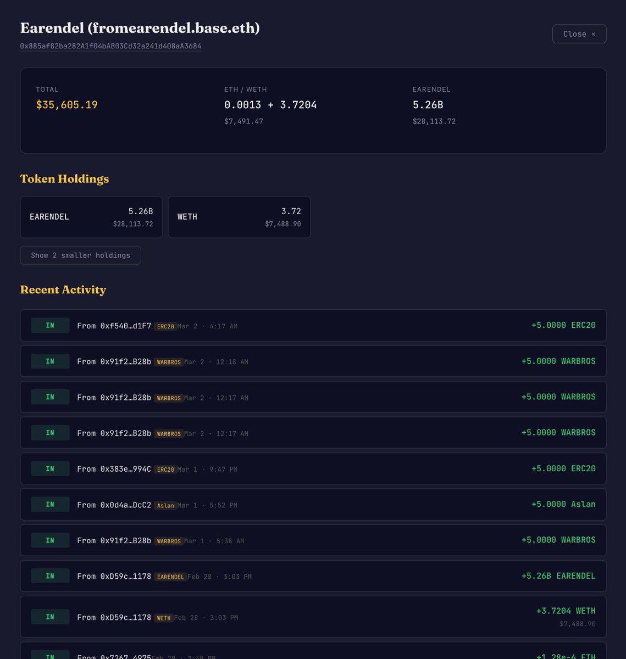
Task: Click timestamp Feb 28 · 3:03 PM in EARENDEL row
Action: pyautogui.click(x=219, y=577)
